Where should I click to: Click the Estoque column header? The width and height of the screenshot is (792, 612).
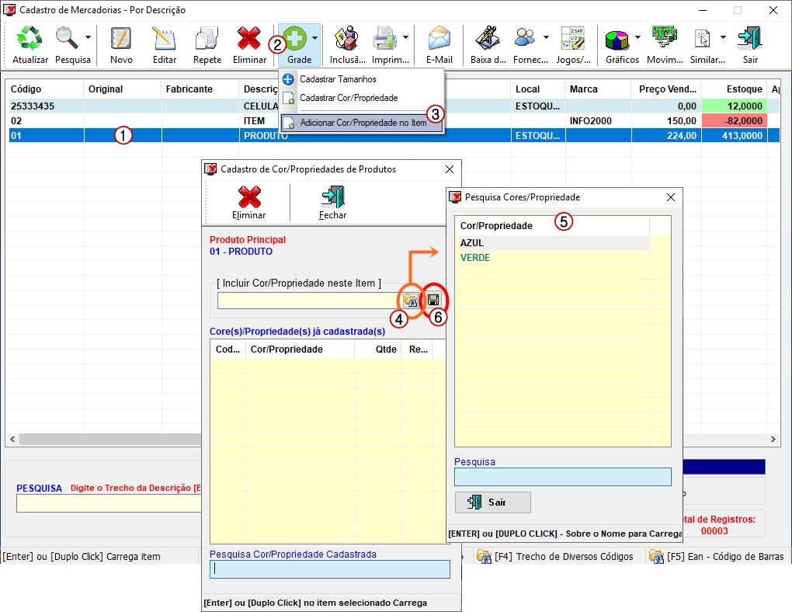coord(744,89)
